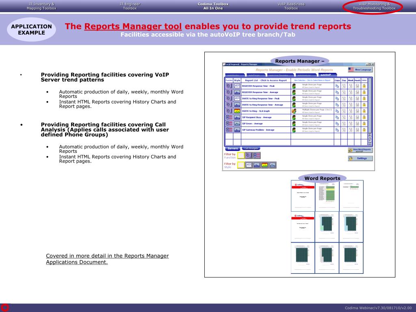The image size is (416, 312).
Task: Copy the SIP Gateway Problem - Average report
Action: point(337,130)
